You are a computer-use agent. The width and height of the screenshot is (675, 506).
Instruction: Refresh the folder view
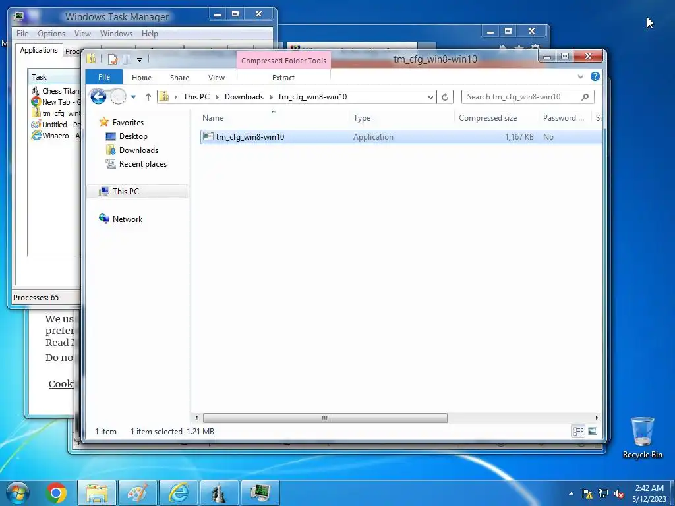click(445, 97)
